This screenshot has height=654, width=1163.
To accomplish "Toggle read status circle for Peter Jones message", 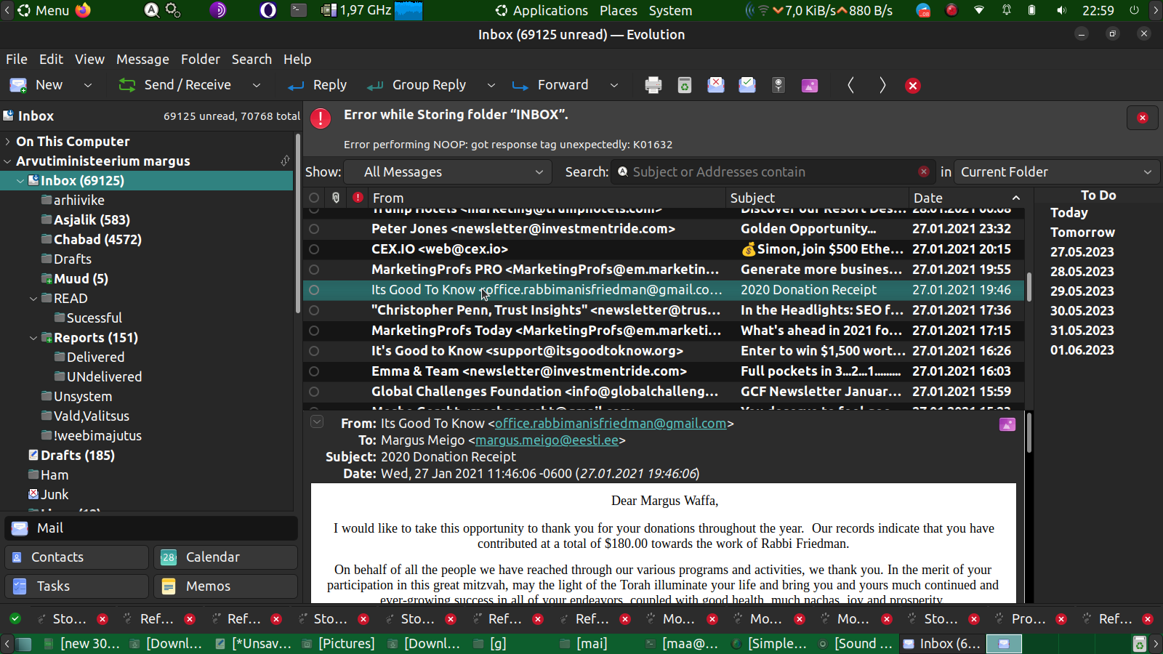I will (x=314, y=229).
